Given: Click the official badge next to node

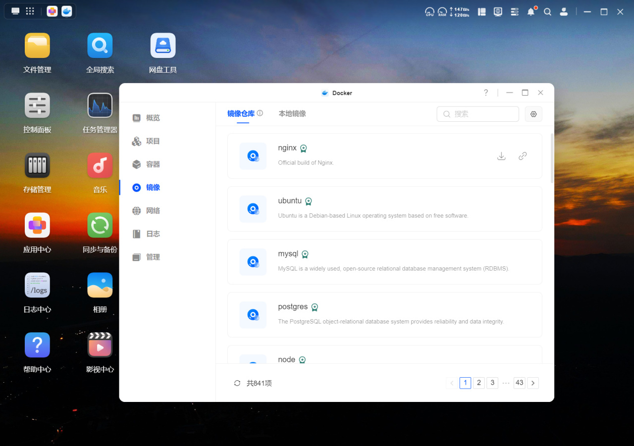Looking at the screenshot, I should pyautogui.click(x=302, y=360).
